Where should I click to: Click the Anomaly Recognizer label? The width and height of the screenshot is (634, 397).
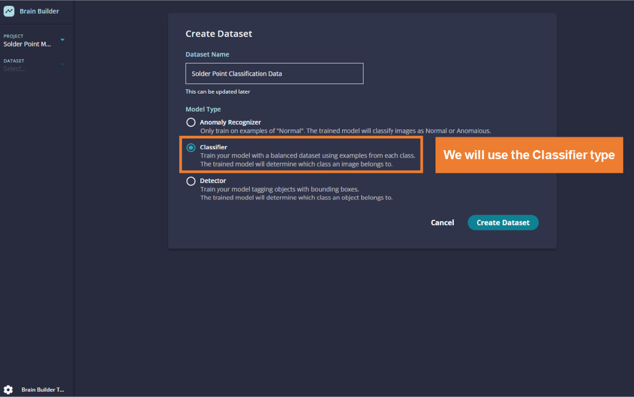230,122
